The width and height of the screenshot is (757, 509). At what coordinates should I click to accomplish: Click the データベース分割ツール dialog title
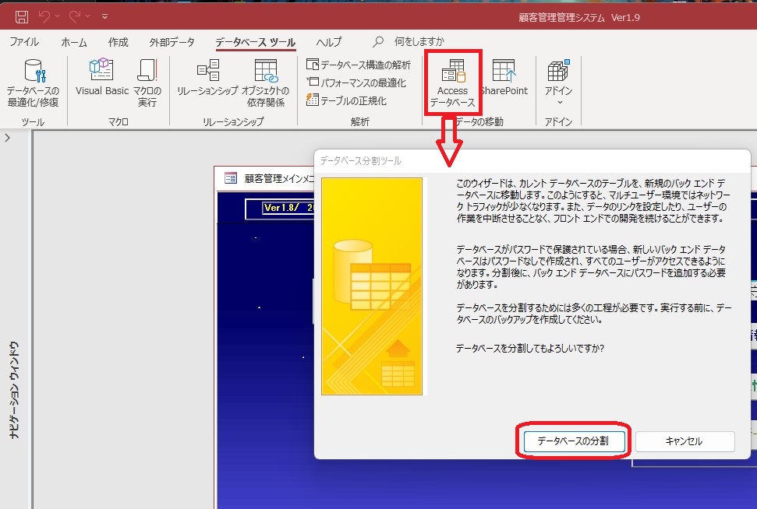(x=361, y=160)
